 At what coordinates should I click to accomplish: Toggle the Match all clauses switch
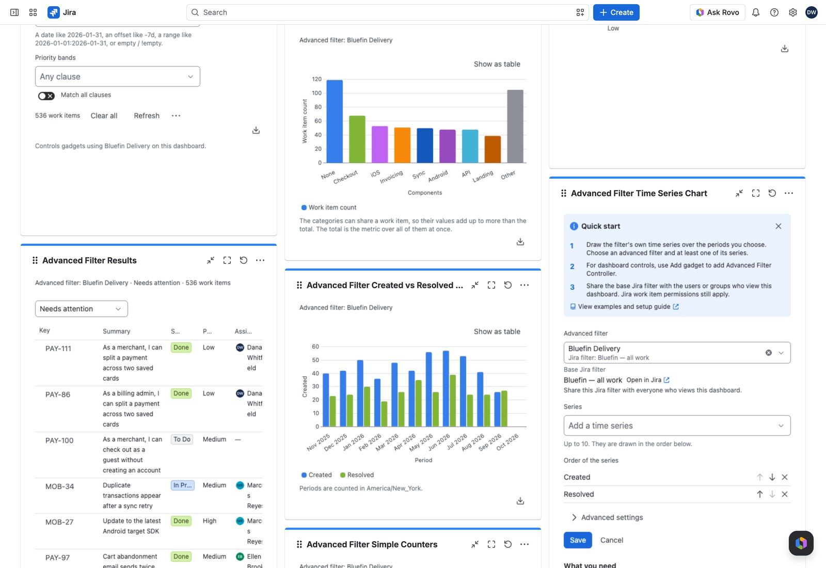click(x=46, y=96)
